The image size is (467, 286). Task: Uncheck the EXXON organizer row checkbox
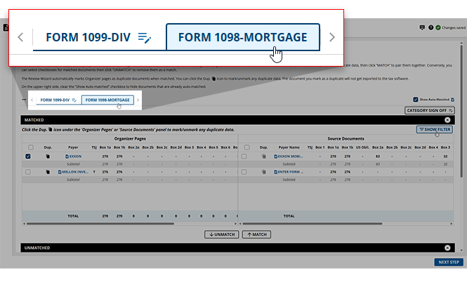(28, 156)
